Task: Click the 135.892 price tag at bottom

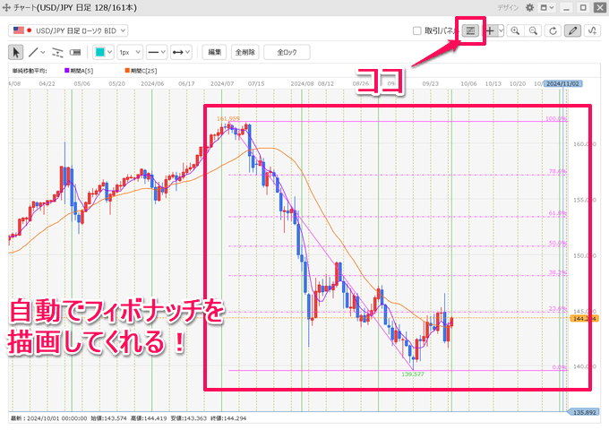Action: click(584, 412)
